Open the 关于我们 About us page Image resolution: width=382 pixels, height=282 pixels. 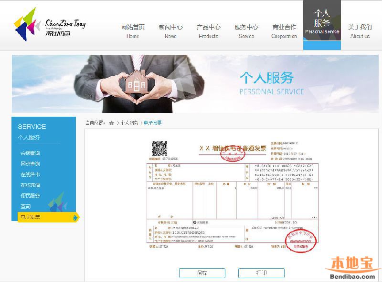pyautogui.click(x=361, y=31)
